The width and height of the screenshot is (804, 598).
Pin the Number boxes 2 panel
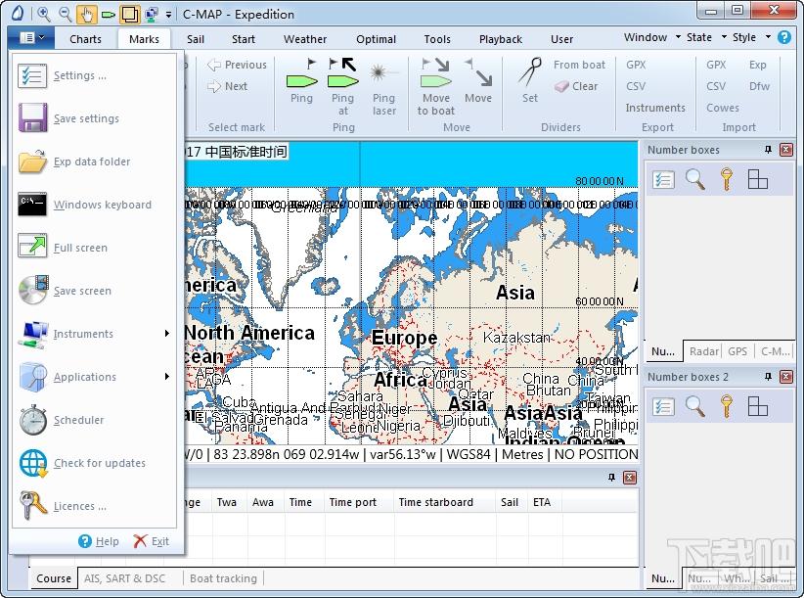(x=768, y=377)
